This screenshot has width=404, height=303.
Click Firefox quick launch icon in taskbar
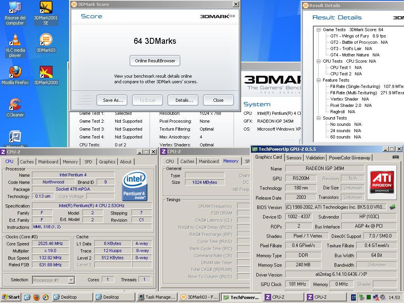(37, 297)
